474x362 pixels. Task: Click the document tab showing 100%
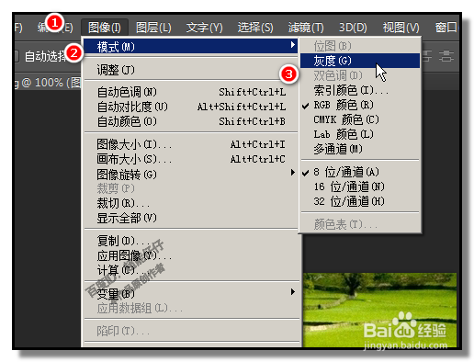48,82
